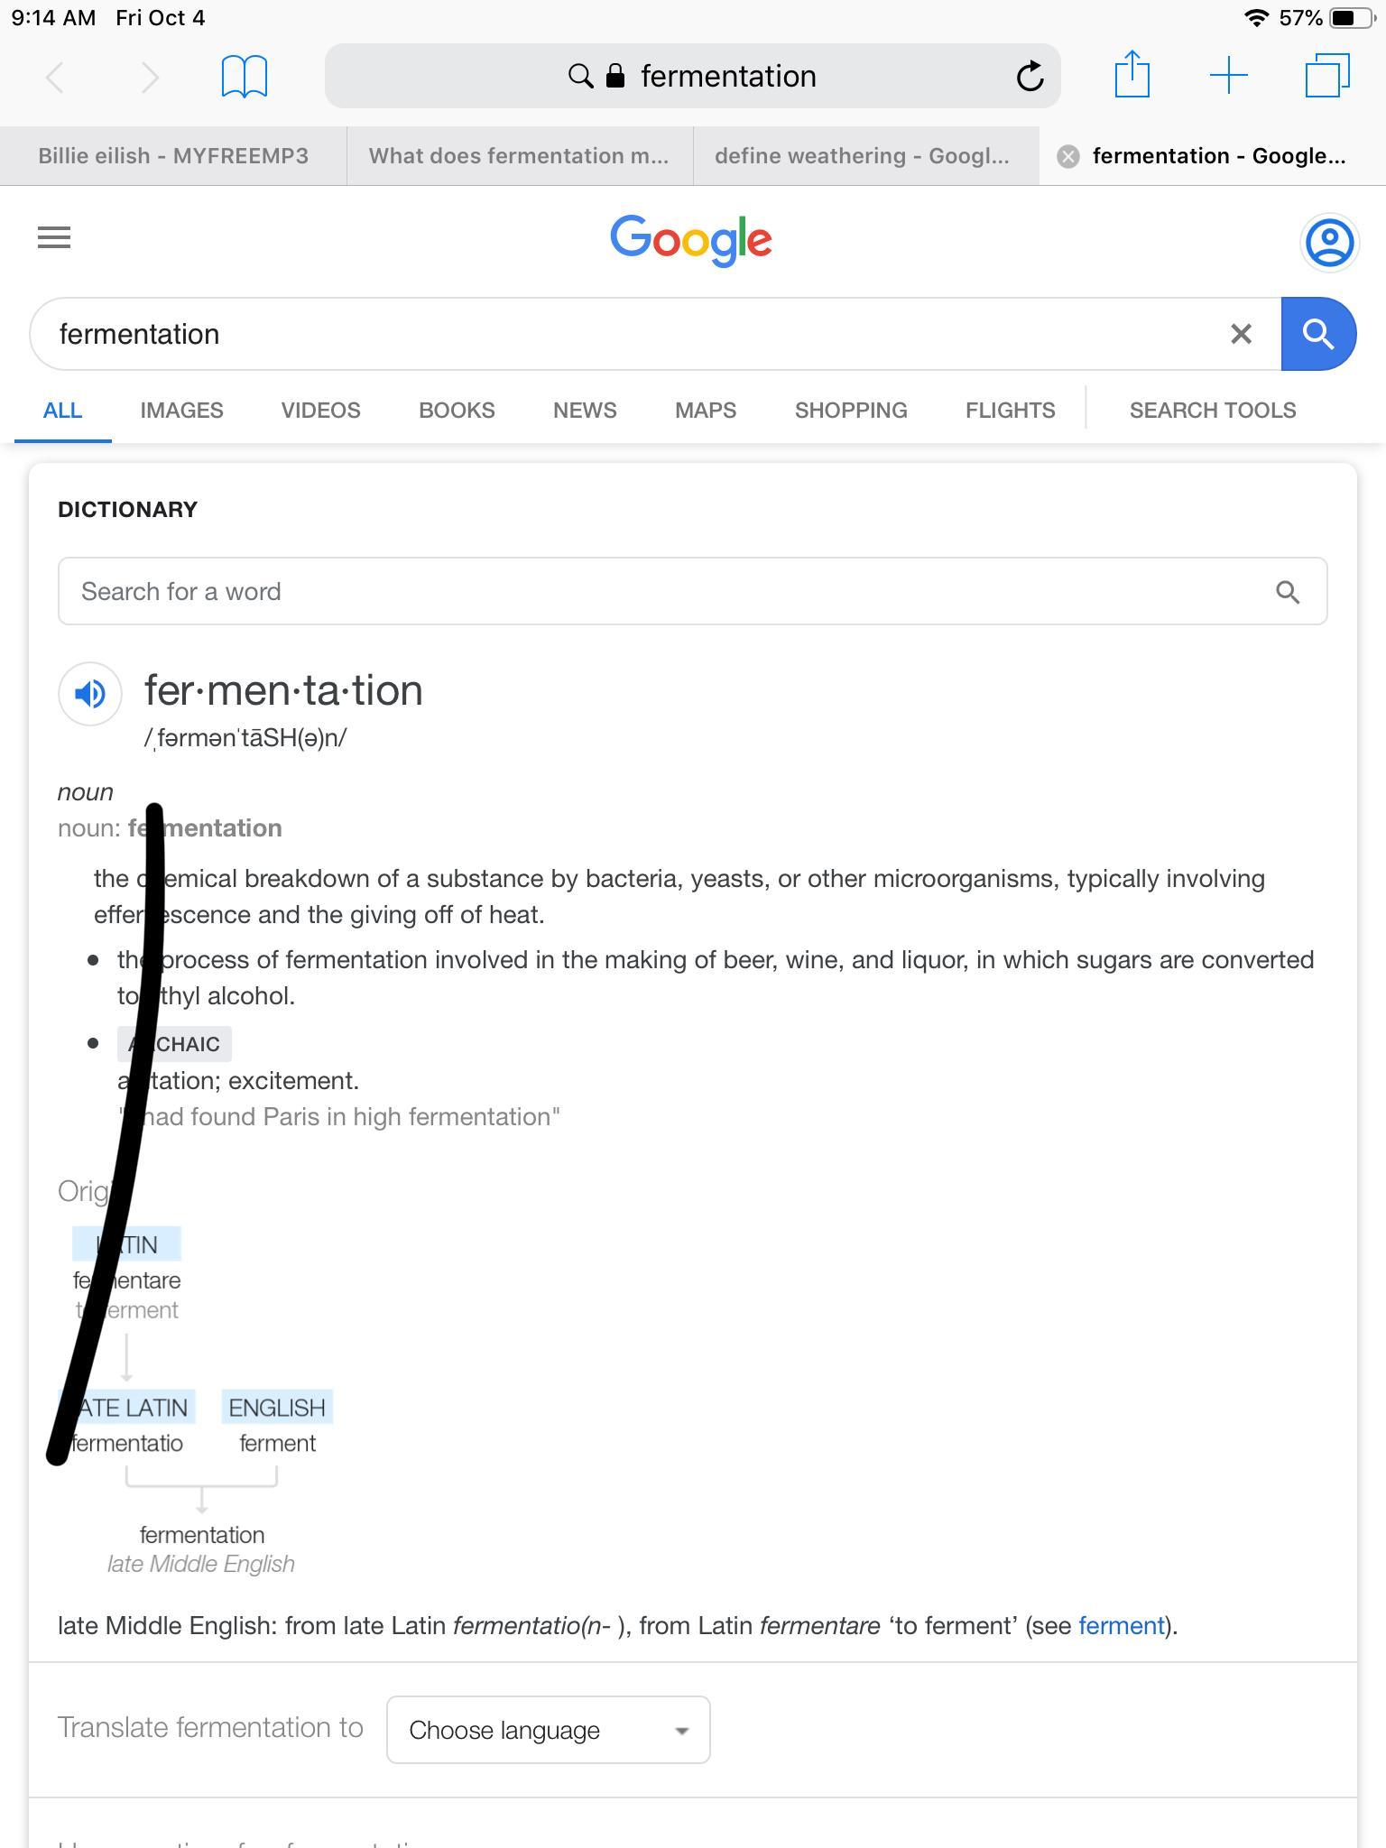This screenshot has height=1848, width=1386.
Task: Open Safari bookmarks book icon
Action: [244, 77]
